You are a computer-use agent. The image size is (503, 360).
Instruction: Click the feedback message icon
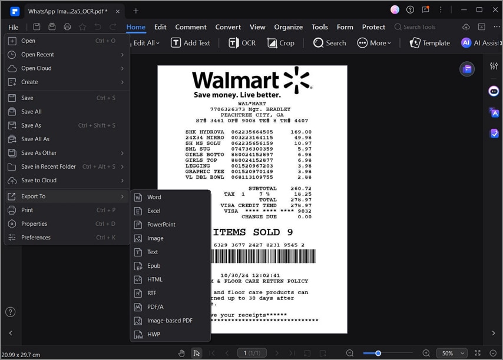coord(426,9)
